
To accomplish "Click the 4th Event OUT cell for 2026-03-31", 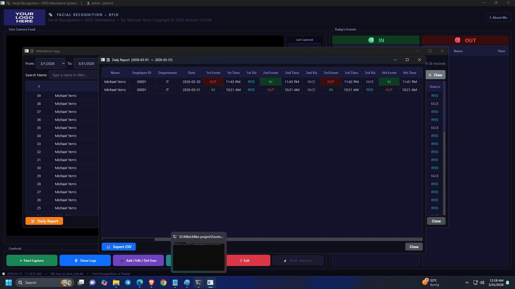I will 389,90.
